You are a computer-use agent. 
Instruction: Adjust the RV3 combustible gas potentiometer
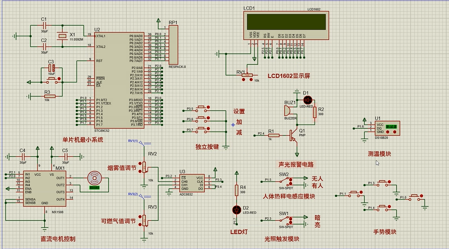click(145, 220)
